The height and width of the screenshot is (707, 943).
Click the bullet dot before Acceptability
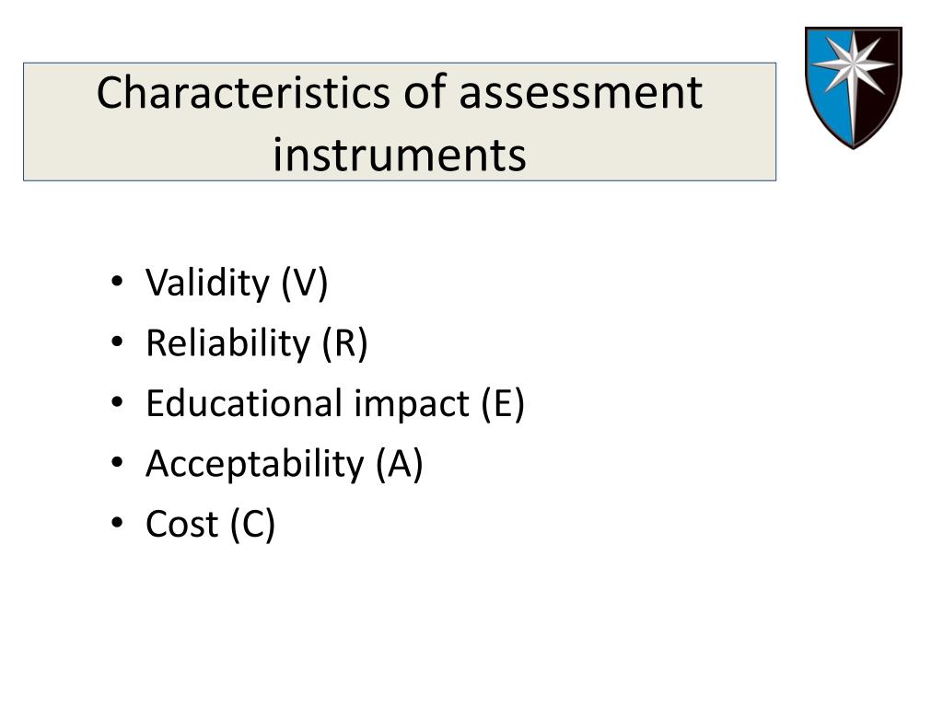(117, 462)
